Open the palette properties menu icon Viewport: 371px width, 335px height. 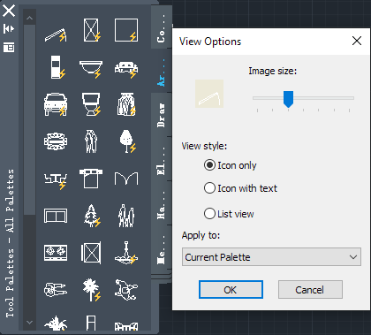(9, 47)
